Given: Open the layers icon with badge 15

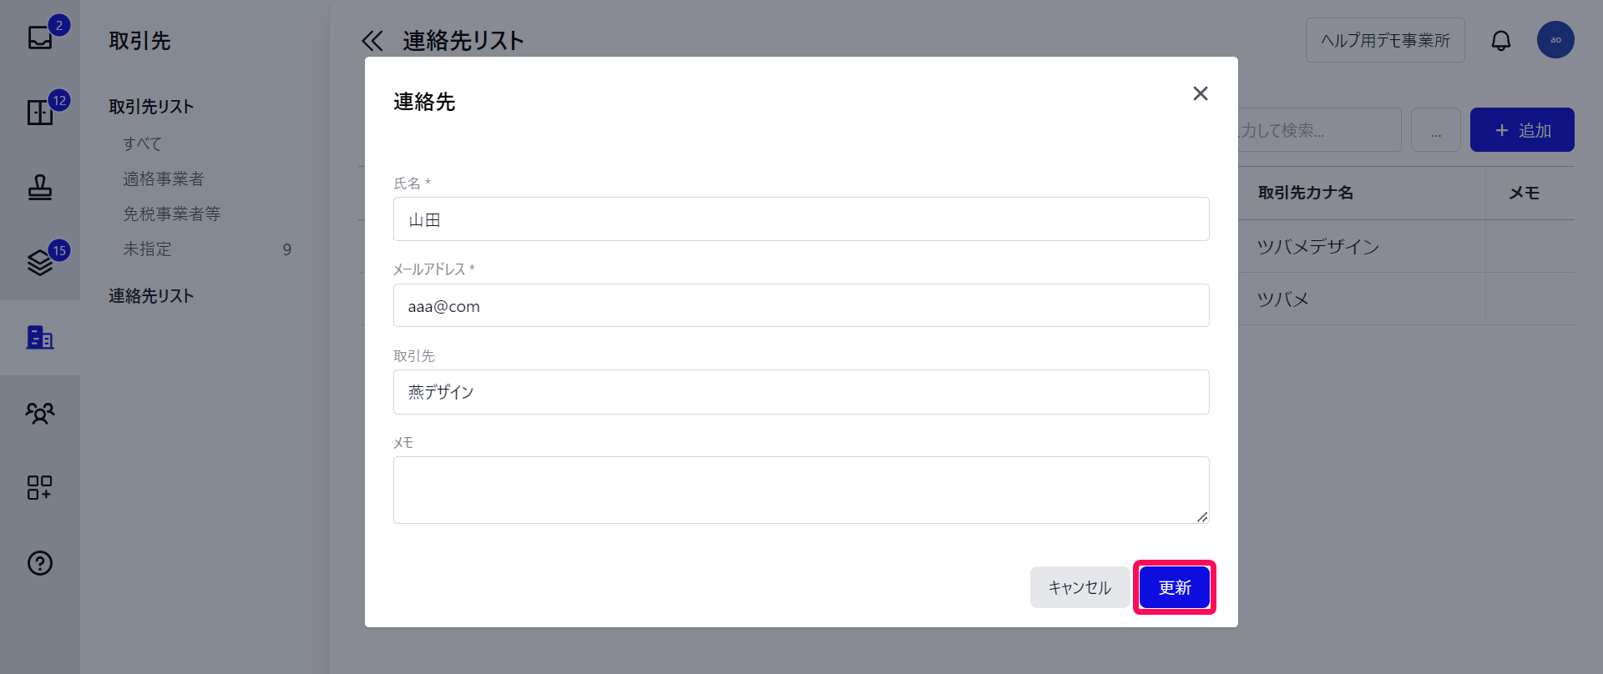Looking at the screenshot, I should pos(40,263).
